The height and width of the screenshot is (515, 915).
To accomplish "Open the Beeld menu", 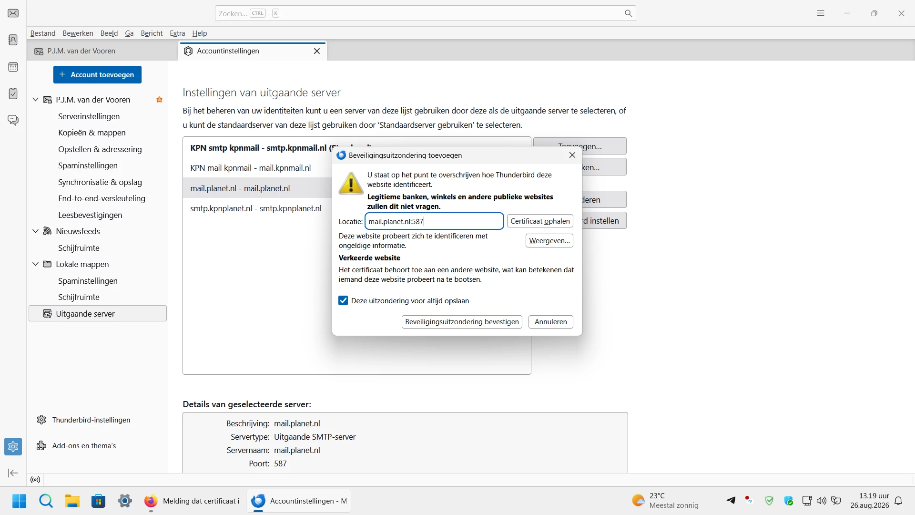I will [109, 33].
